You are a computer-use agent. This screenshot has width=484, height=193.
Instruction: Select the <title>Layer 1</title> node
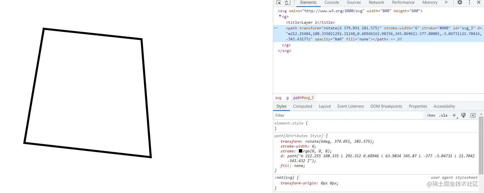311,22
